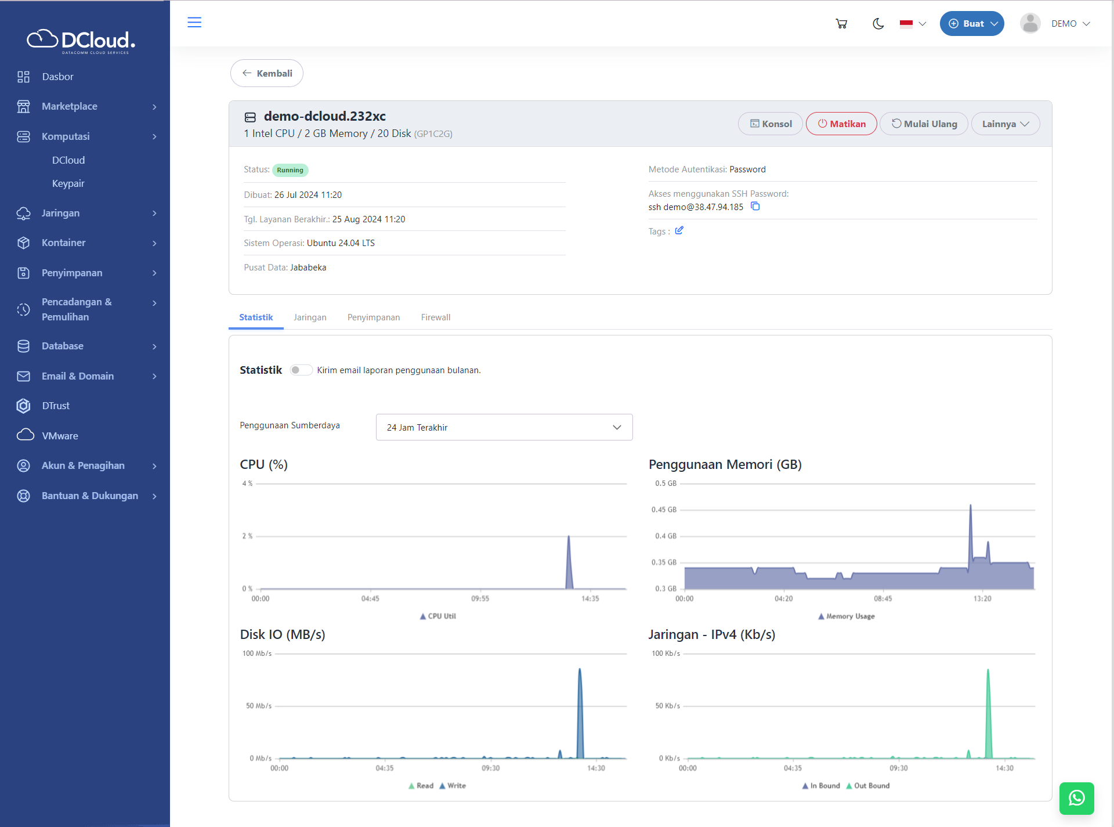
Task: Click the Email & Domain envelope icon
Action: coord(23,376)
